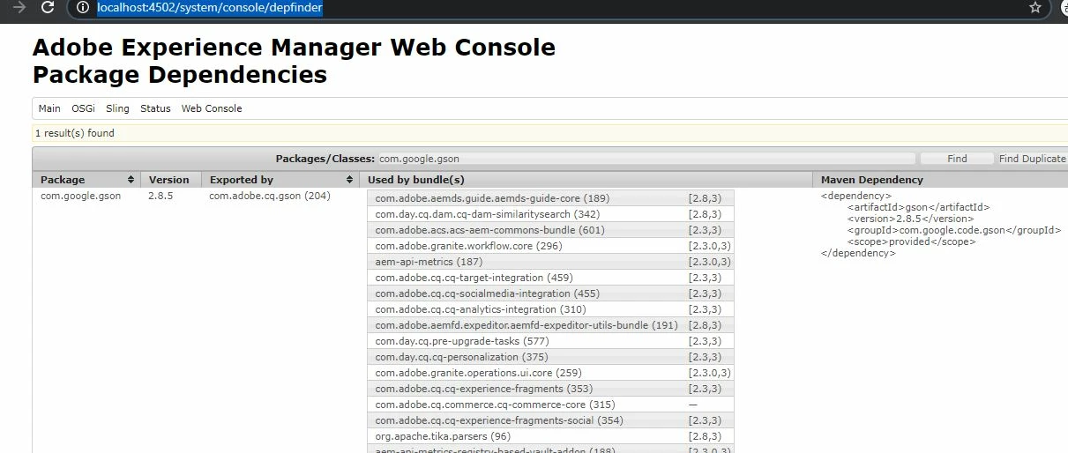This screenshot has width=1068, height=453.
Task: Open org.apache.tika.parsers (96) bundle
Action: [x=443, y=436]
